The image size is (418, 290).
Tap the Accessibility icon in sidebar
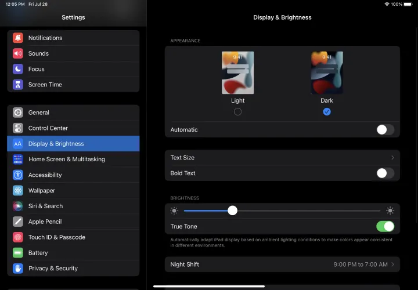pyautogui.click(x=18, y=175)
